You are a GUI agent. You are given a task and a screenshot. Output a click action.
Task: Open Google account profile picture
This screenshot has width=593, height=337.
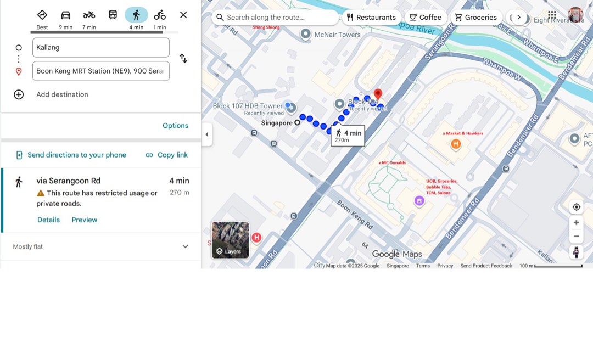575,15
